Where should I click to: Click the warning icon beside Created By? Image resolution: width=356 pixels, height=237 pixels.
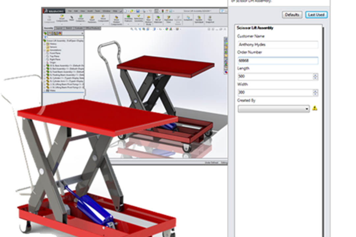[315, 108]
